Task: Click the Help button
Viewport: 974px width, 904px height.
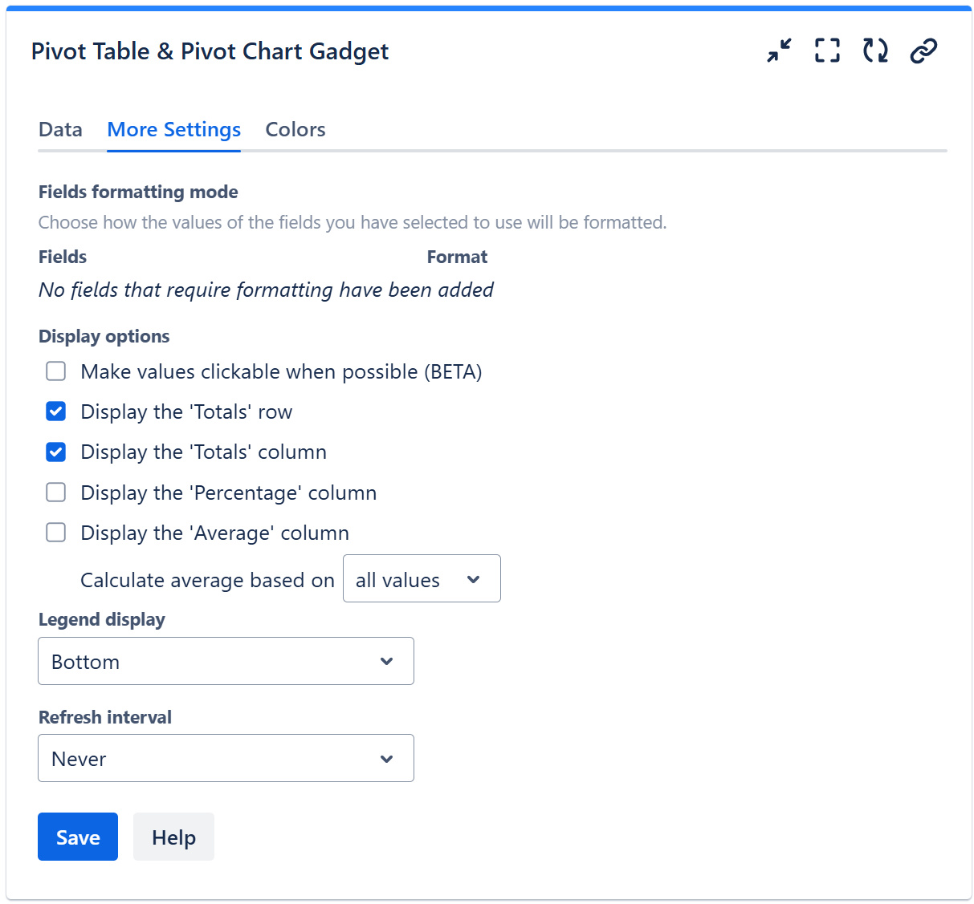Action: (173, 837)
